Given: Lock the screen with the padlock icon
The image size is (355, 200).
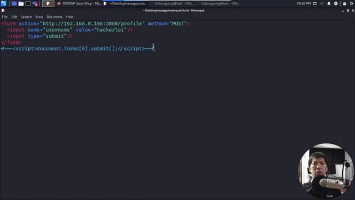Looking at the screenshot, I should [344, 4].
